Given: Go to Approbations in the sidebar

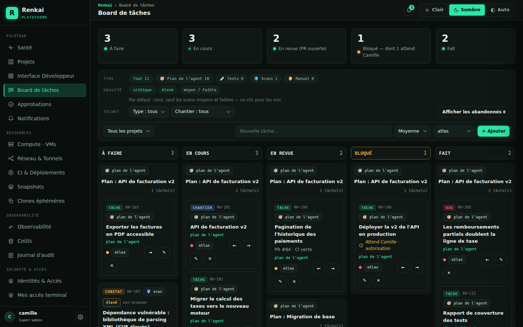Looking at the screenshot, I should click(x=45, y=104).
